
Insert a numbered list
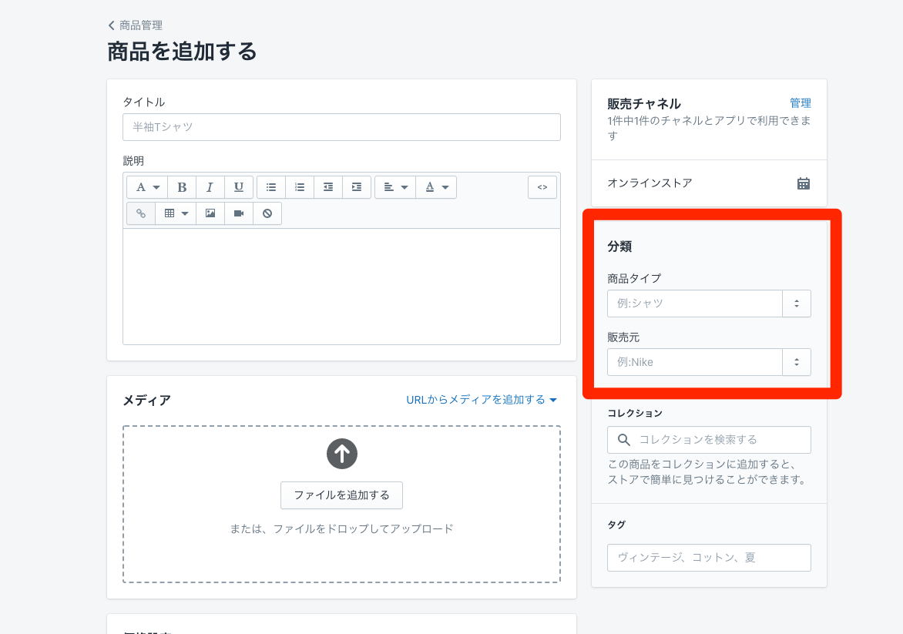click(x=300, y=187)
